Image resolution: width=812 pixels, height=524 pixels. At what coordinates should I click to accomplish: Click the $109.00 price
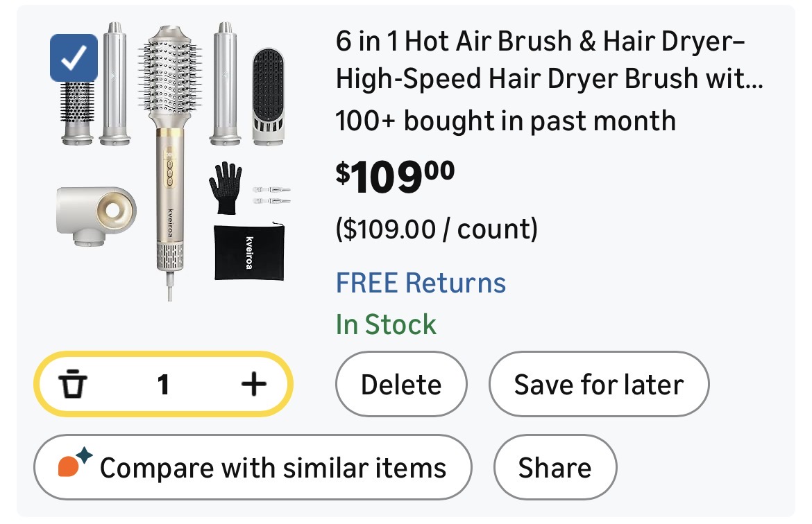tap(396, 177)
